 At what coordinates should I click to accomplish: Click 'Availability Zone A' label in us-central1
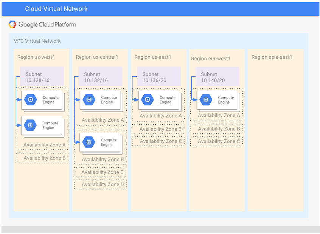coord(103,120)
